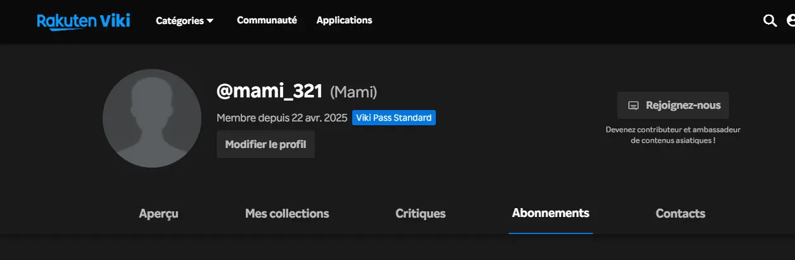Image resolution: width=795 pixels, height=260 pixels.
Task: Click the Modifier le profil button
Action: [265, 144]
